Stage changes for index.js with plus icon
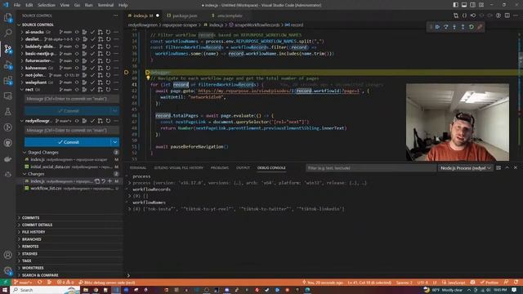Viewport: 523px width, 294px height. pyautogui.click(x=110, y=181)
